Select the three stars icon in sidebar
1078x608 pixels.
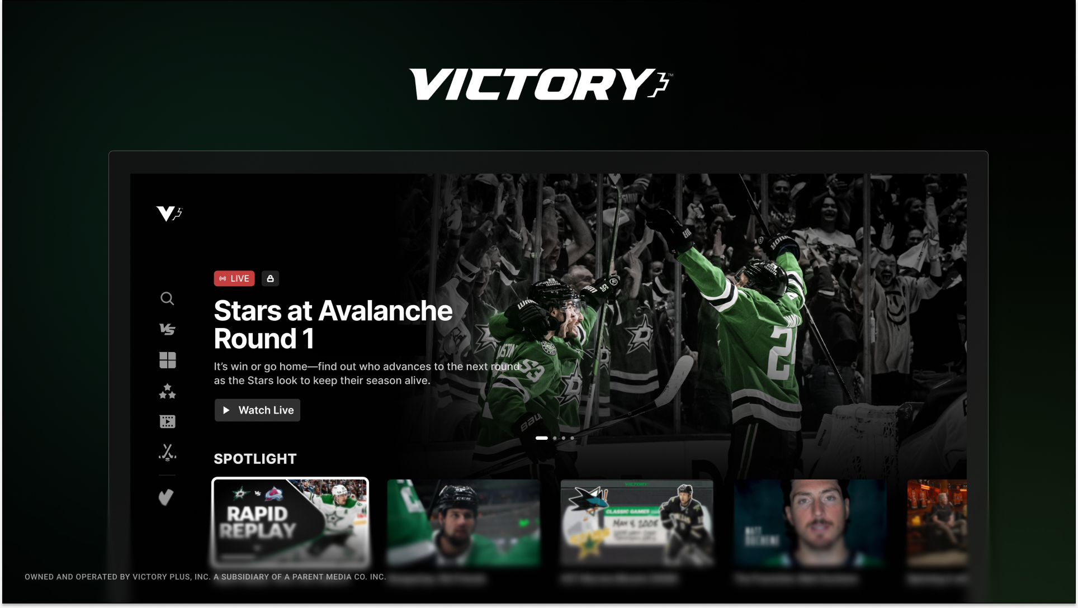coord(167,391)
